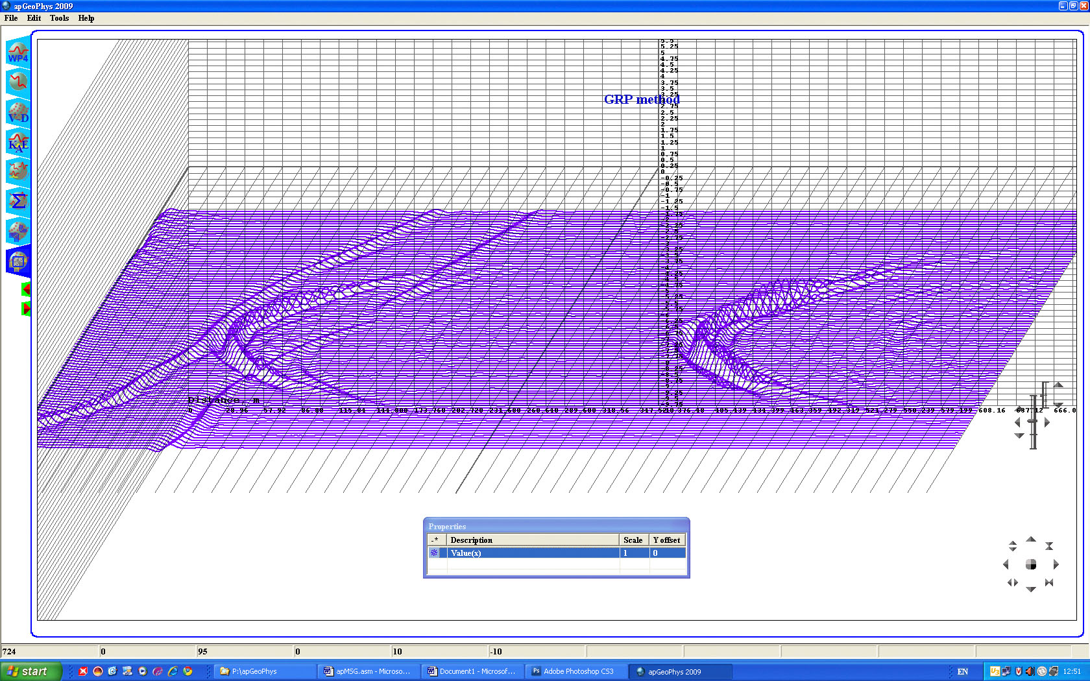Open the Edit menu
The height and width of the screenshot is (681, 1090).
point(34,18)
